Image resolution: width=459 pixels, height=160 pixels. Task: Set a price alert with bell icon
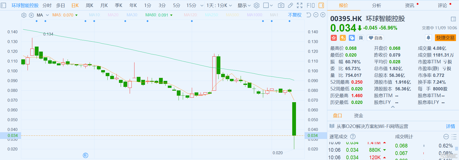pos(428,38)
